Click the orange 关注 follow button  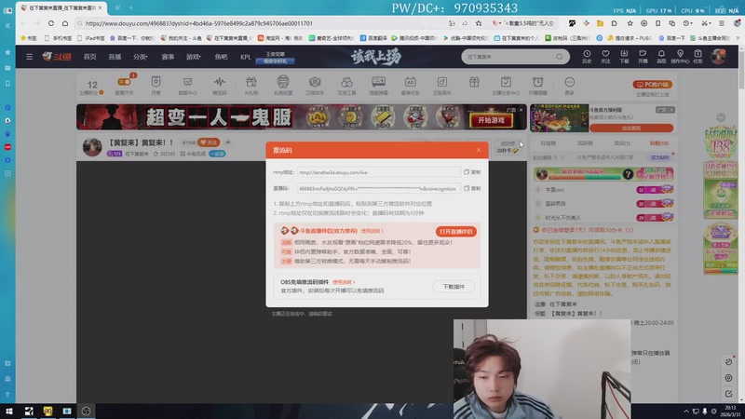(x=209, y=142)
